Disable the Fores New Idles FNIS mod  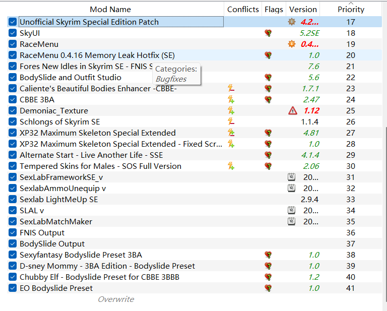tap(12, 66)
